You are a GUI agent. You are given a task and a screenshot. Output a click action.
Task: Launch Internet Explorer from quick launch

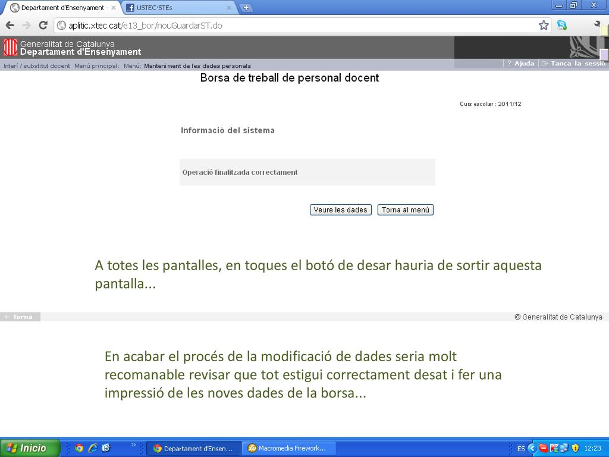92,448
